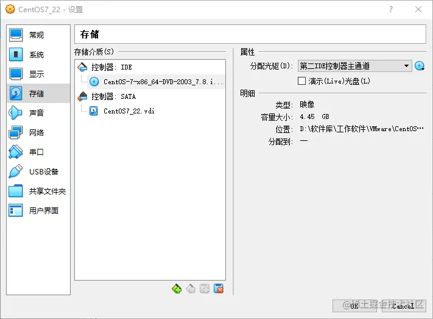
Task: Click the remove controller icon
Action: pos(191,289)
